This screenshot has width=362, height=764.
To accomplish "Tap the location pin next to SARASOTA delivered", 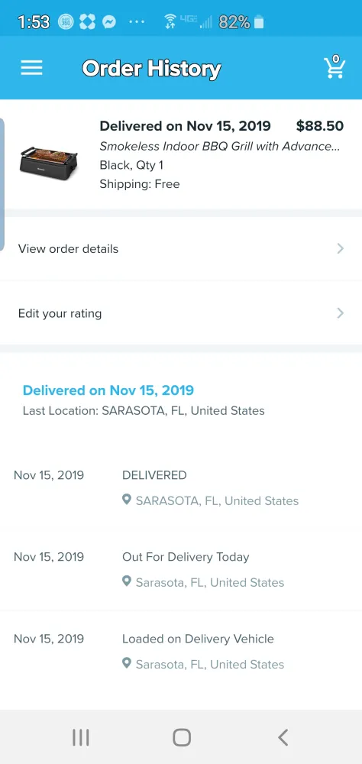I will pos(127,500).
